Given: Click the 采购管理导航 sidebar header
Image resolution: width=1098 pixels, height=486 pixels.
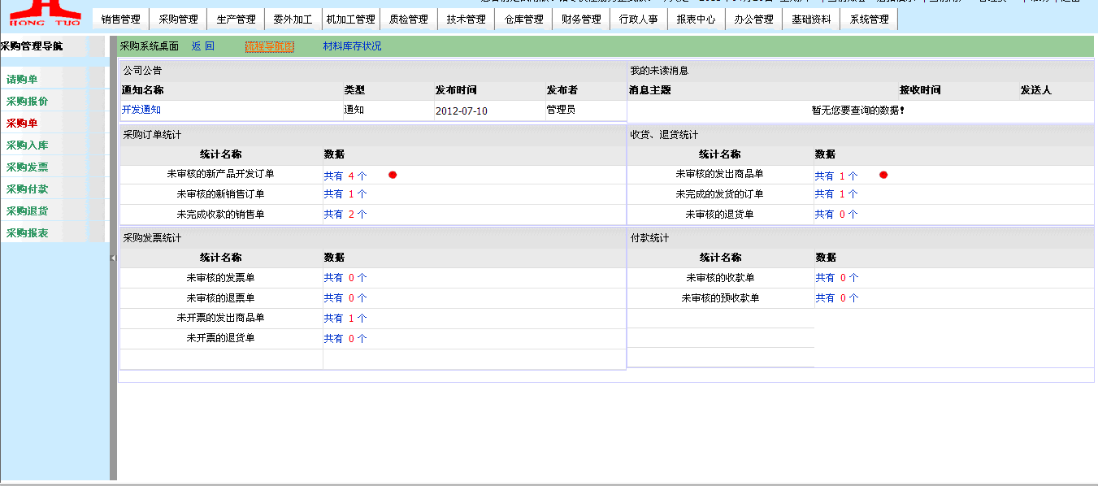Looking at the screenshot, I should tap(31, 46).
